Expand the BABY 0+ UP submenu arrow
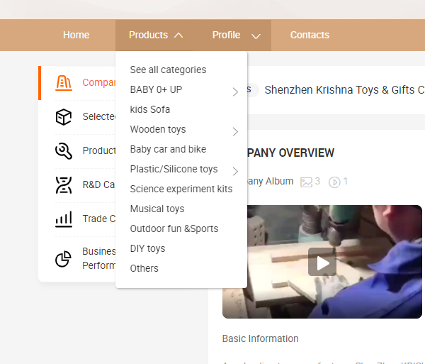425x364 pixels. click(235, 92)
